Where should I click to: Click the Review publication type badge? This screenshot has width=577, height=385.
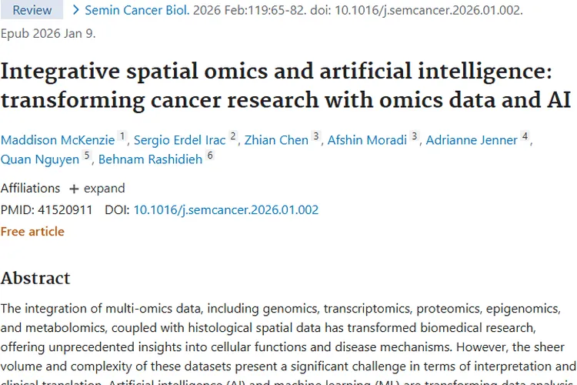32,11
